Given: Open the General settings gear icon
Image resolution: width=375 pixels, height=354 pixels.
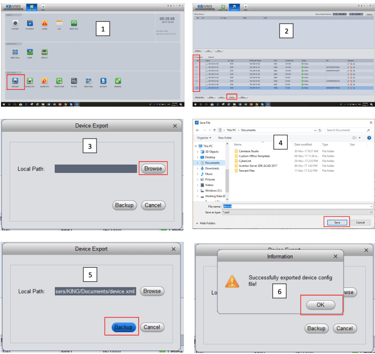Looking at the screenshot, I should [x=118, y=81].
